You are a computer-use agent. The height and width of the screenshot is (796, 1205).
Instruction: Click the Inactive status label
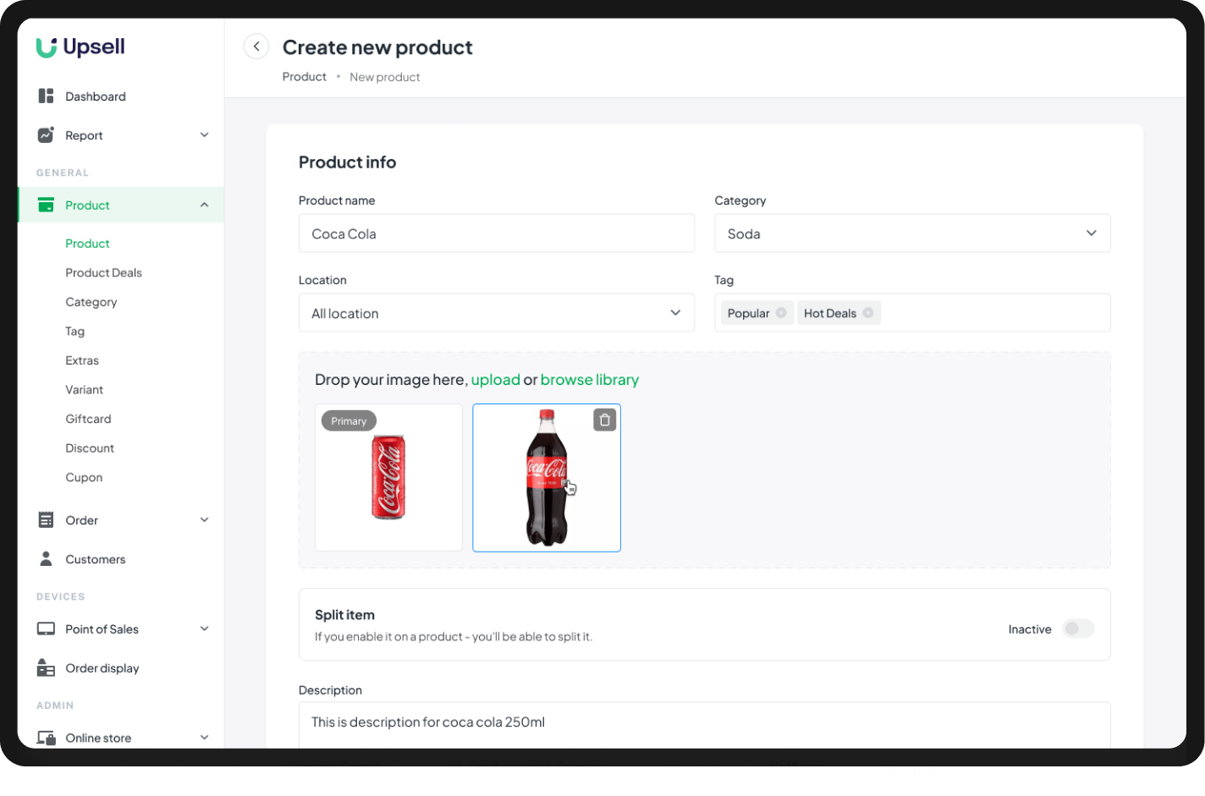point(1029,629)
